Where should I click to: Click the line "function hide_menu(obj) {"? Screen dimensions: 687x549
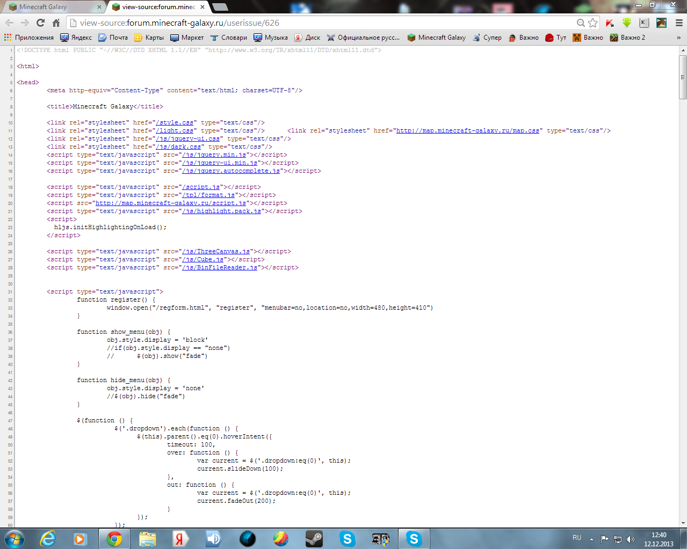124,380
